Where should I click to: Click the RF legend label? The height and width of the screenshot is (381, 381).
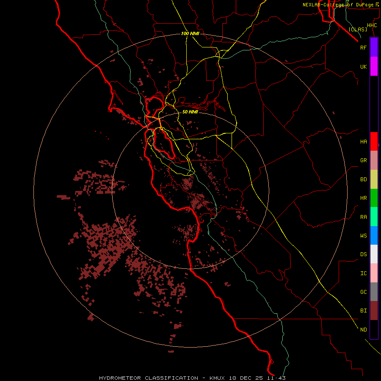click(363, 47)
